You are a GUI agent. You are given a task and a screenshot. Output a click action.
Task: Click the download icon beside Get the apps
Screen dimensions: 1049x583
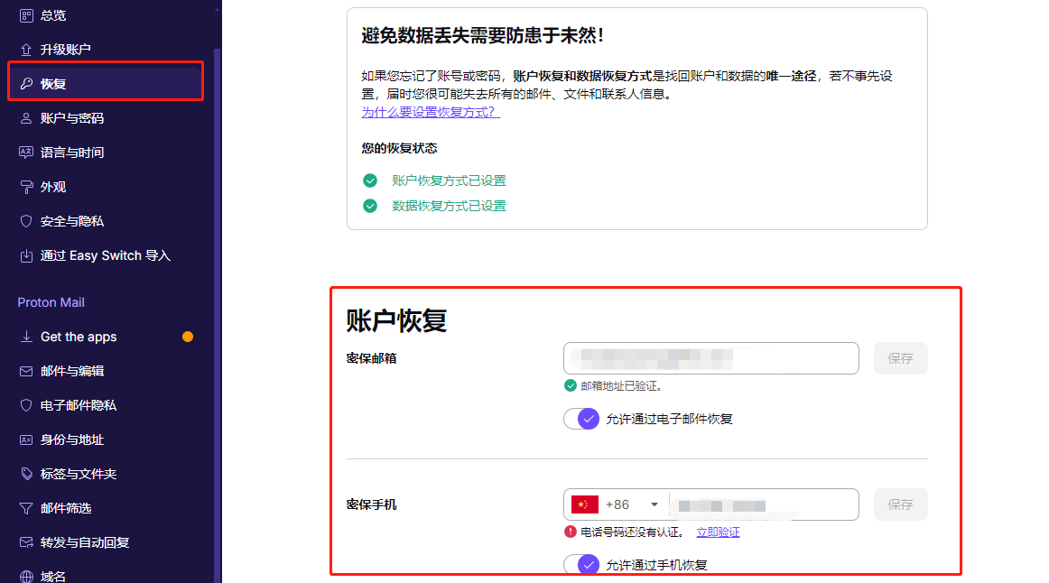click(x=26, y=337)
